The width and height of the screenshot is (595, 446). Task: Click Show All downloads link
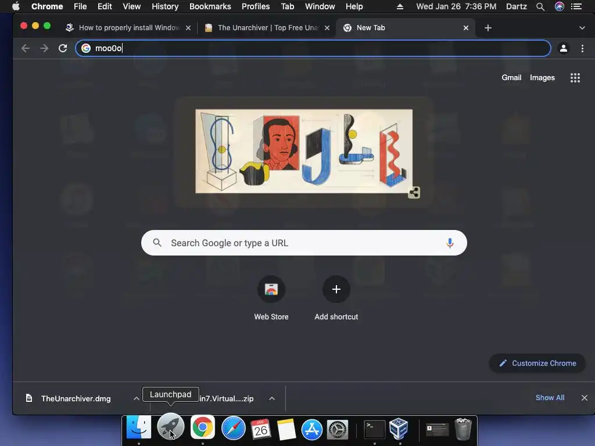(550, 398)
